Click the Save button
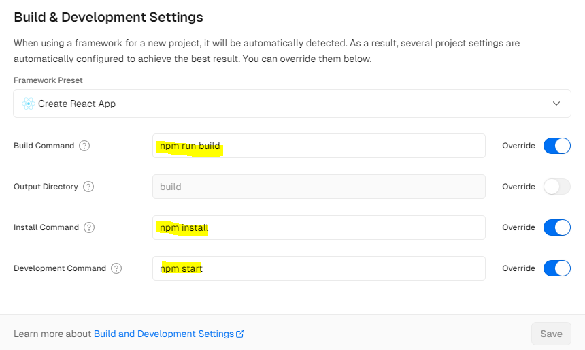 tap(551, 334)
